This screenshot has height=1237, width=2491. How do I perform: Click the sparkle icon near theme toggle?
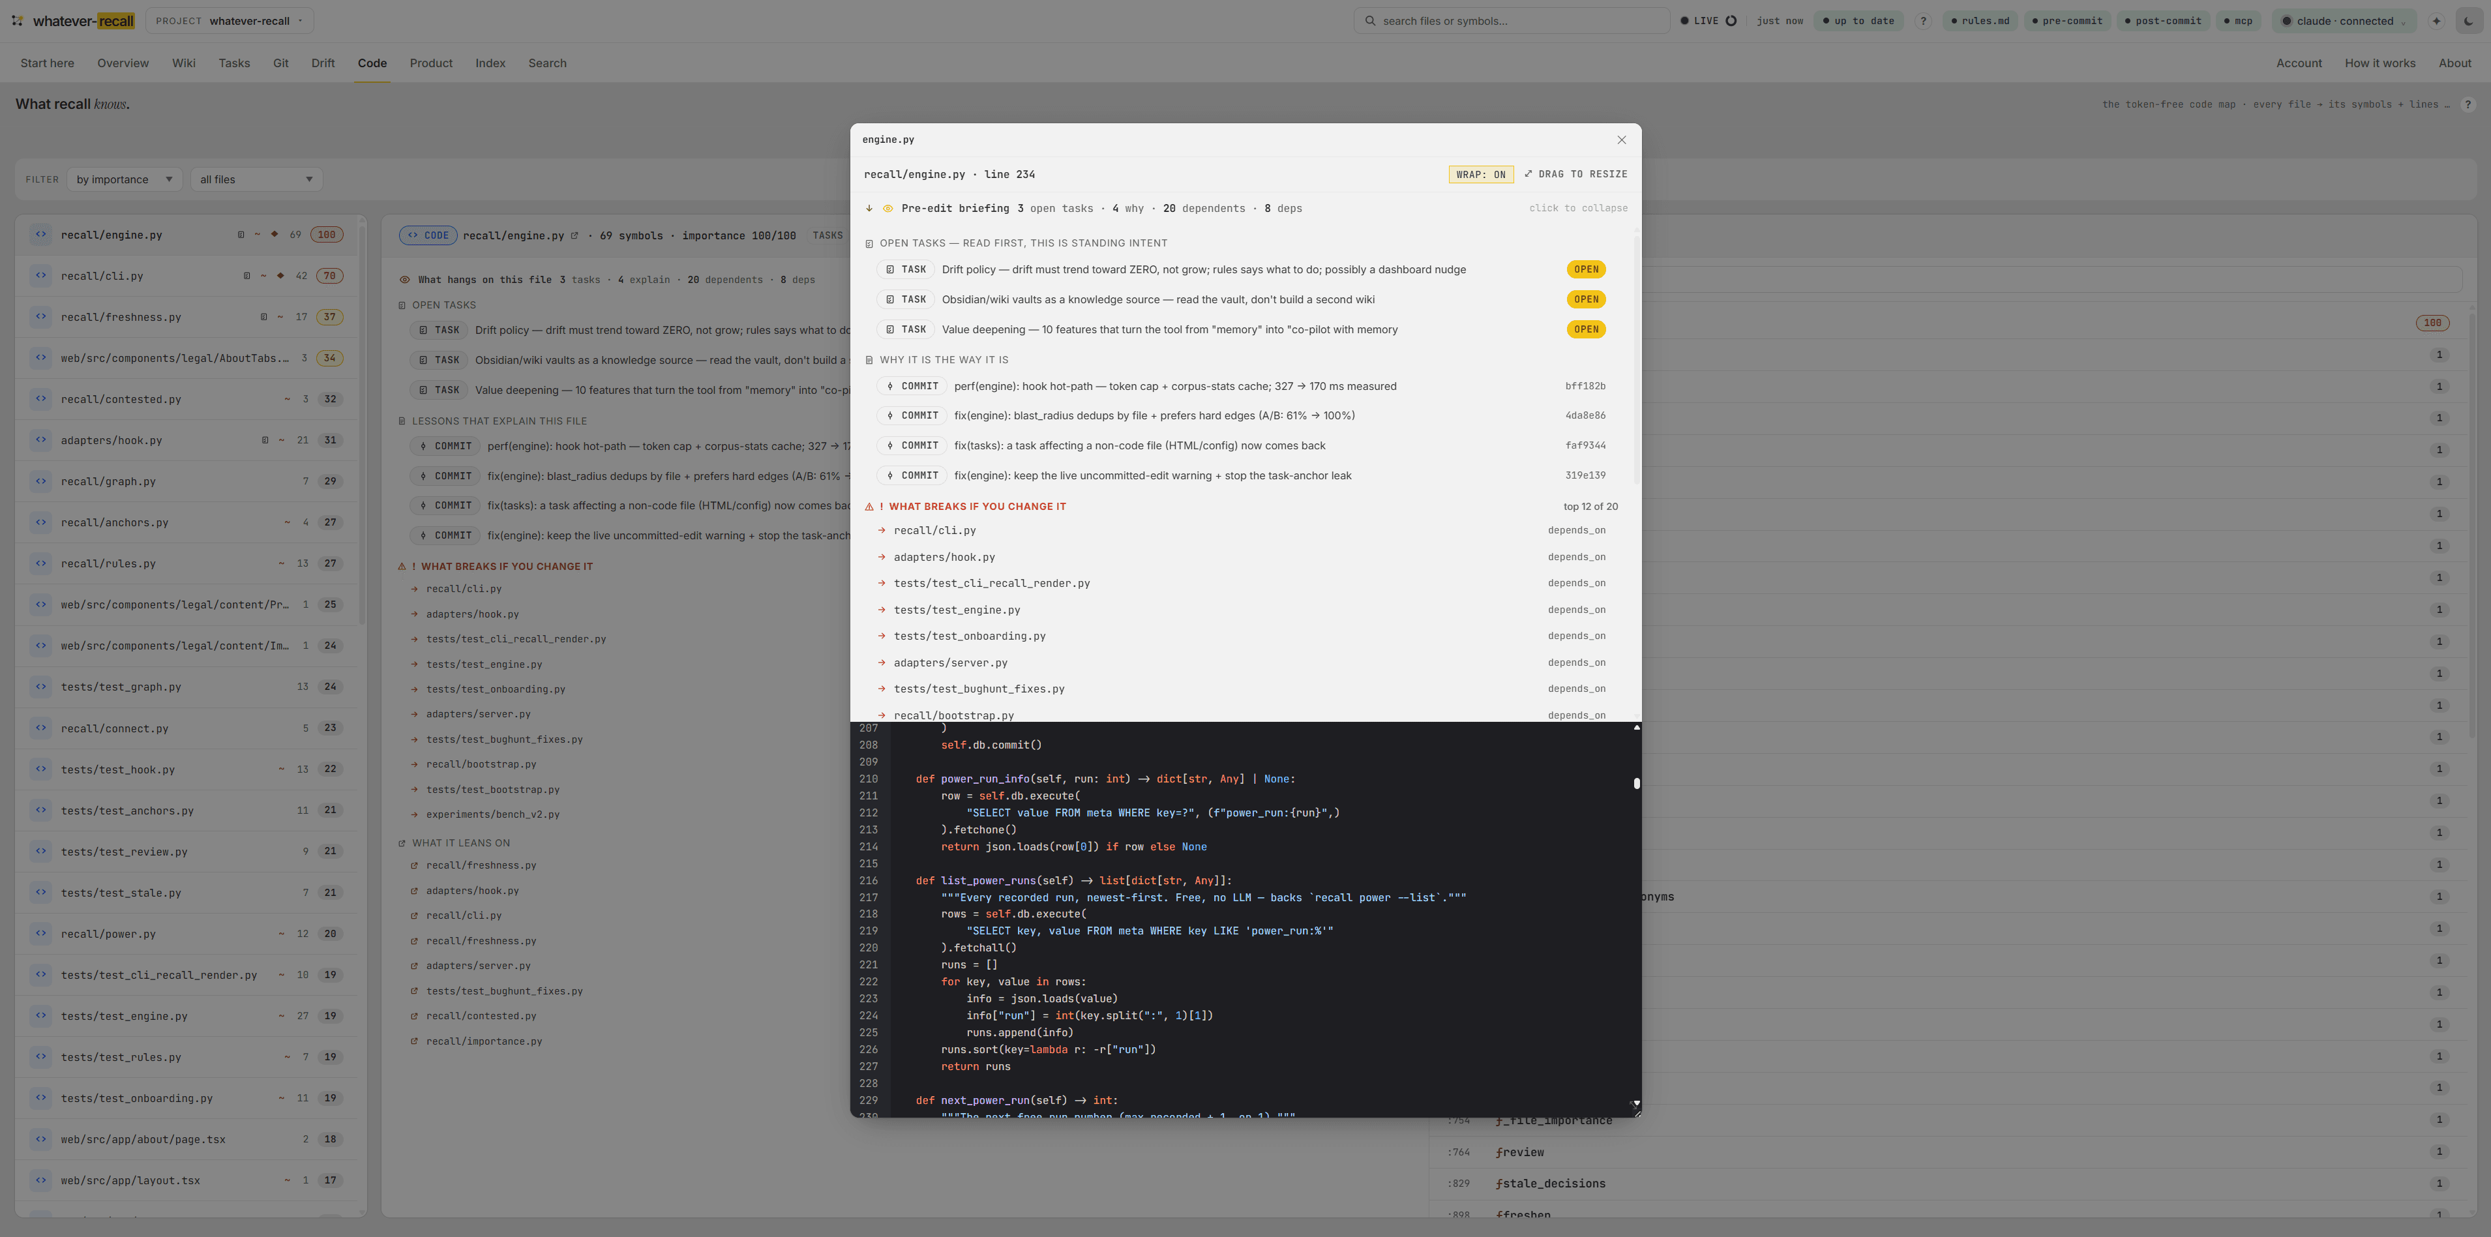[2437, 20]
